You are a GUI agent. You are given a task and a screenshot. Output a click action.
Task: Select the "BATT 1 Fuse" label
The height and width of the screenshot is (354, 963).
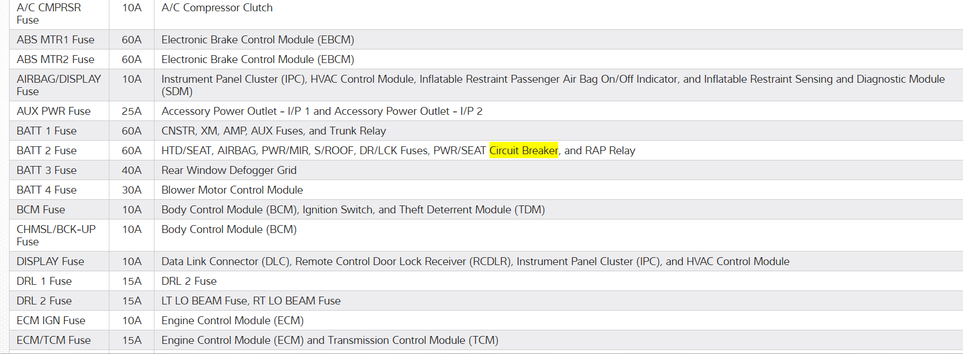pos(46,131)
